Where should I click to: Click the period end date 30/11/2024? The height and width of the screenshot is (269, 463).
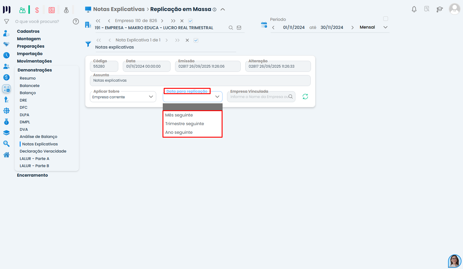332,27
